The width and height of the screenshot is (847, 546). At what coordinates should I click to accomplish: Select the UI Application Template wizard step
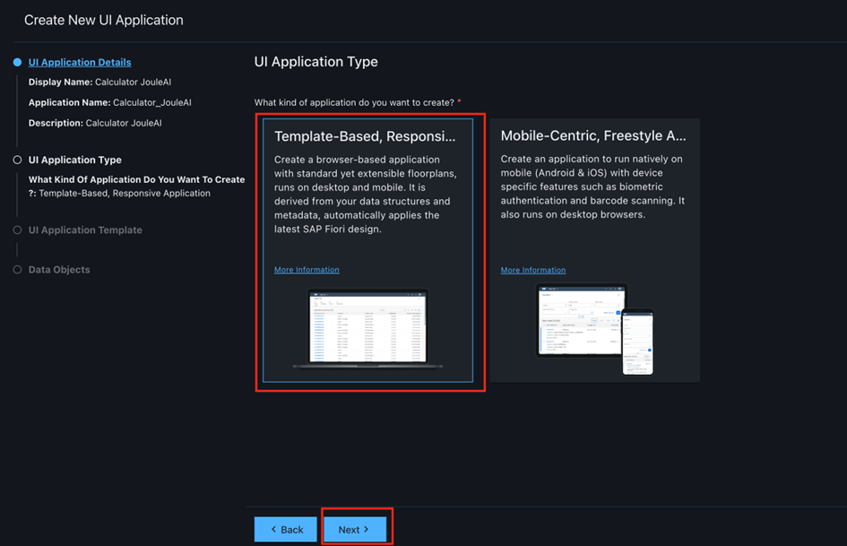(85, 230)
